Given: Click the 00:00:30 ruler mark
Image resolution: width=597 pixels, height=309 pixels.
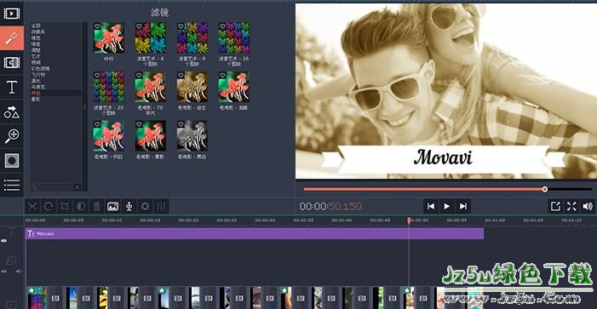Looking at the screenshot, I should click(x=265, y=220).
